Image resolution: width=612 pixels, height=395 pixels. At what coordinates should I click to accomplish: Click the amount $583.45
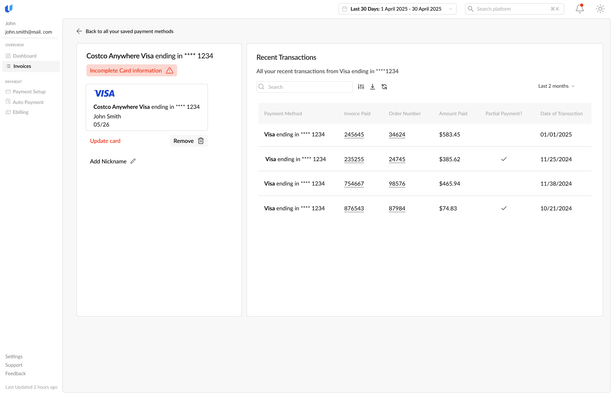tap(450, 134)
